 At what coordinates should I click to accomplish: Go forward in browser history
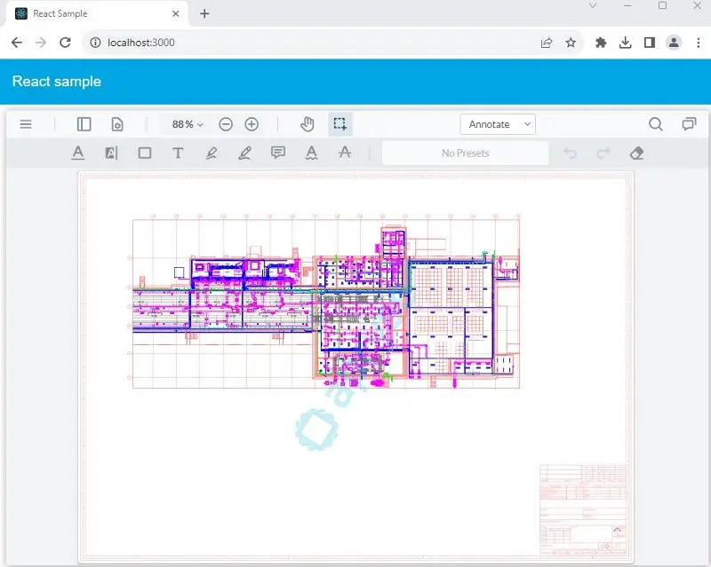[x=41, y=43]
